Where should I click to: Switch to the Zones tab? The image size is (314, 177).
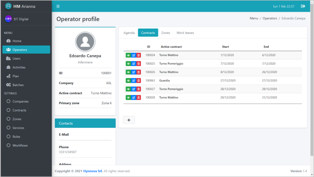[166, 33]
